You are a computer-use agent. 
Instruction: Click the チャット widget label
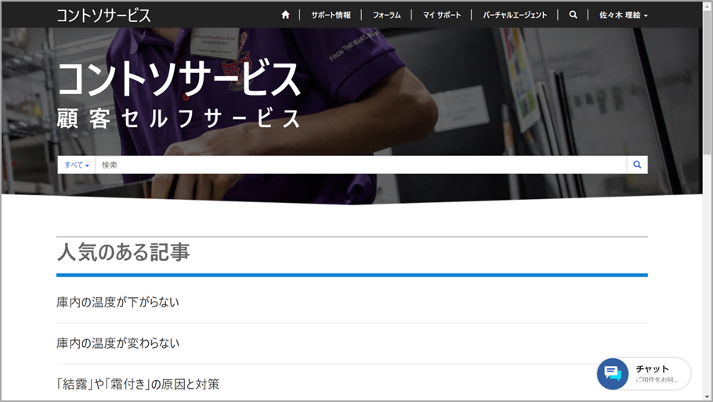tap(652, 368)
